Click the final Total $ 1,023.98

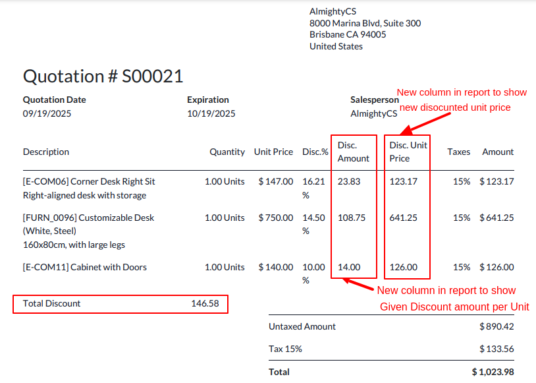pyautogui.click(x=493, y=372)
